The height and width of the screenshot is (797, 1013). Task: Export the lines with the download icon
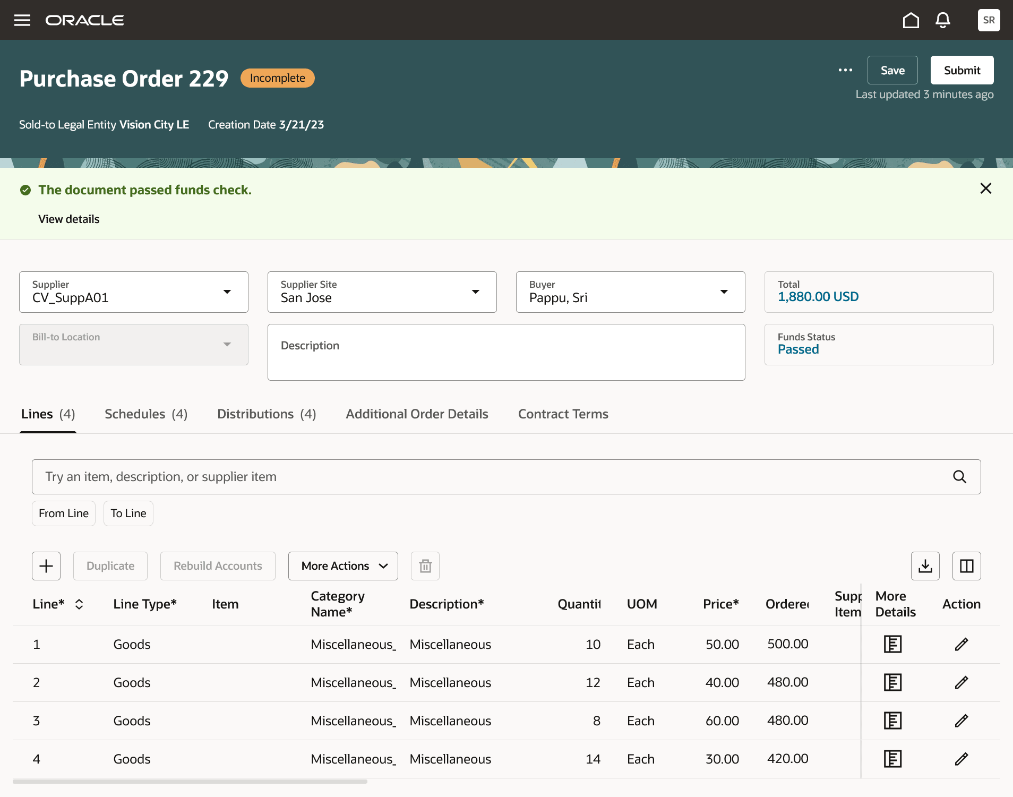click(x=925, y=565)
